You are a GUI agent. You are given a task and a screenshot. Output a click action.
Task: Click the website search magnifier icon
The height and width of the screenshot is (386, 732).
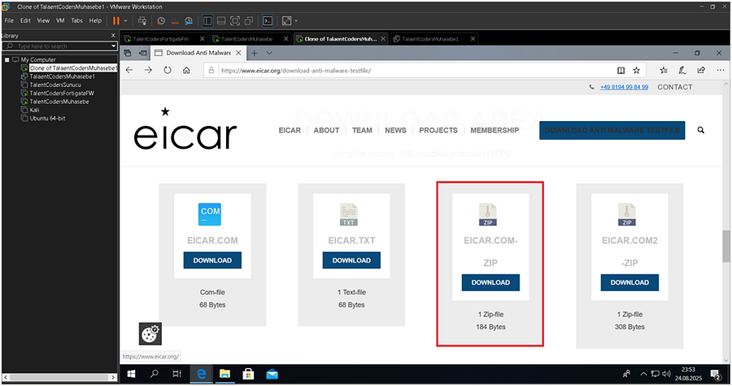coord(701,130)
